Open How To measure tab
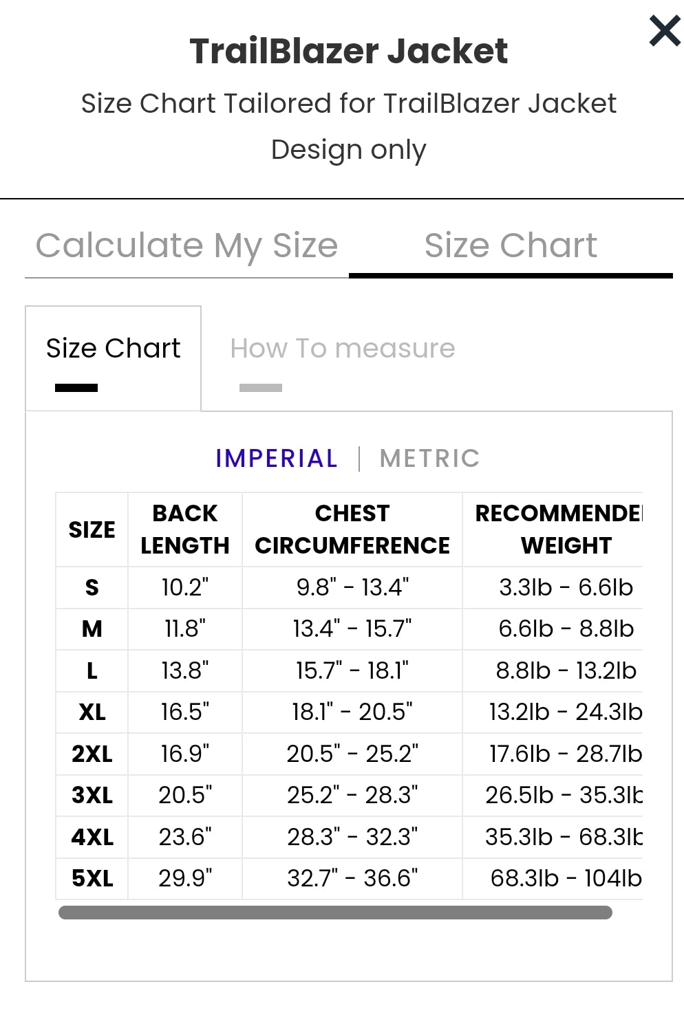The image size is (684, 1026). pyautogui.click(x=342, y=349)
